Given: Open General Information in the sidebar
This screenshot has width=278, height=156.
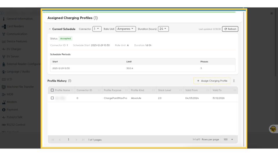Looking at the screenshot, I should (x=20, y=19).
